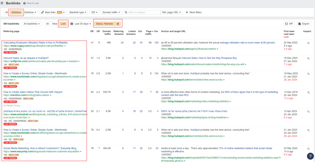
Task: Select the All link type filter
Action: pos(7,12)
